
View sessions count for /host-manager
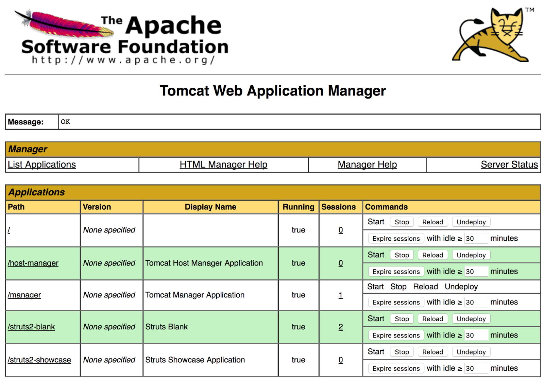341,263
